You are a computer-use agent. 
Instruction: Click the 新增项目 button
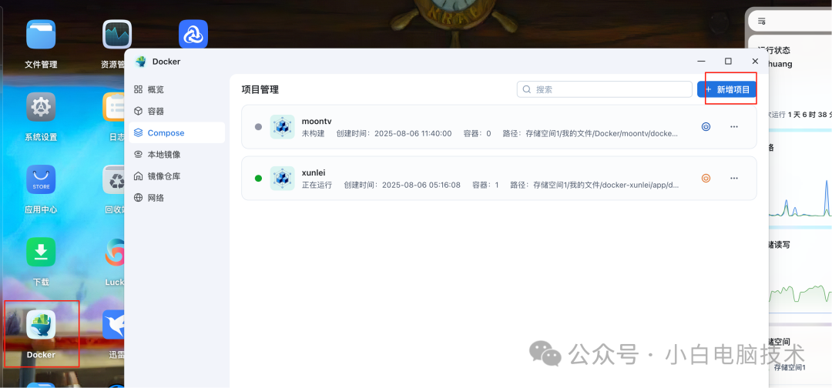pyautogui.click(x=727, y=89)
